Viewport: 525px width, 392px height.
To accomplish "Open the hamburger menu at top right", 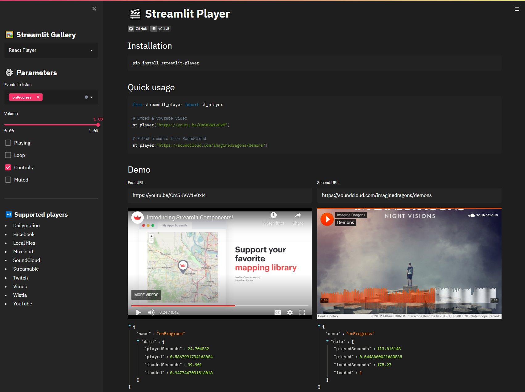I will (517, 9).
